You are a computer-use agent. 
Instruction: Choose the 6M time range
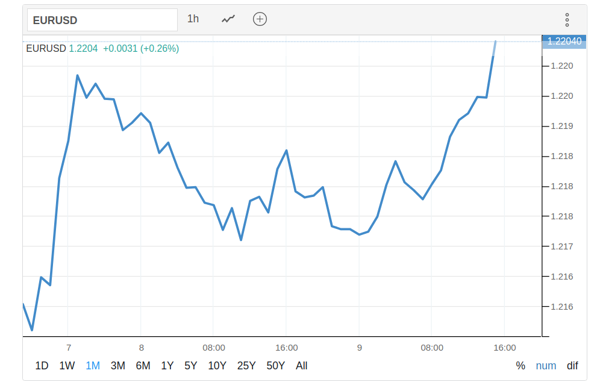[143, 366]
